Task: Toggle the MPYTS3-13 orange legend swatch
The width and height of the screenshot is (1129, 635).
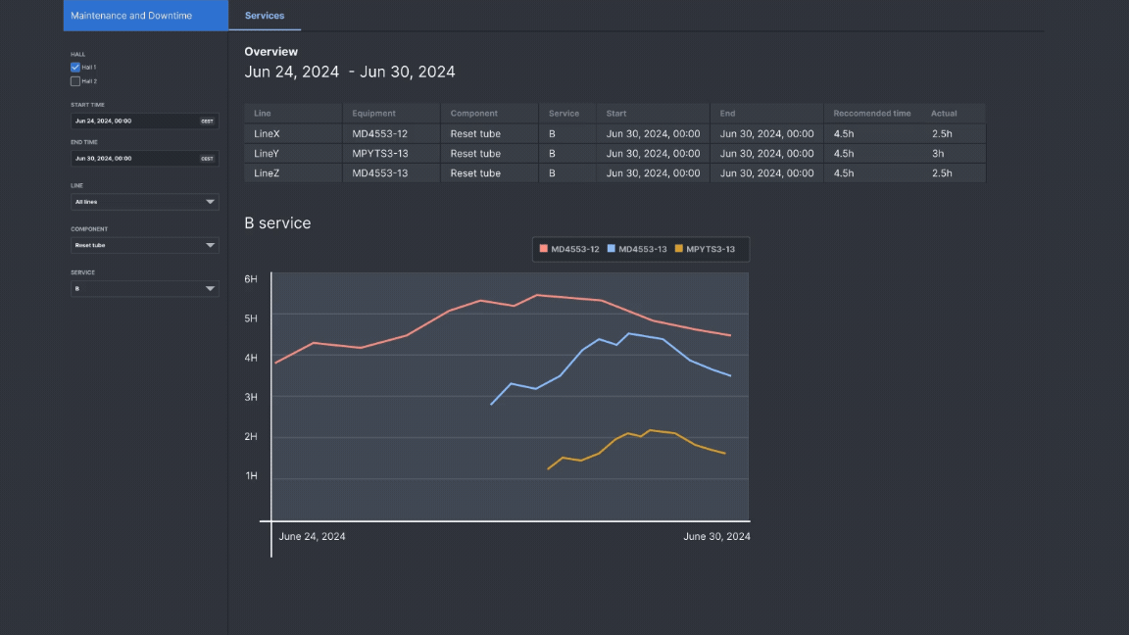Action: coord(679,250)
